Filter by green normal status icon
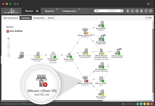Viewport: 155px width, 106px height. [138, 104]
